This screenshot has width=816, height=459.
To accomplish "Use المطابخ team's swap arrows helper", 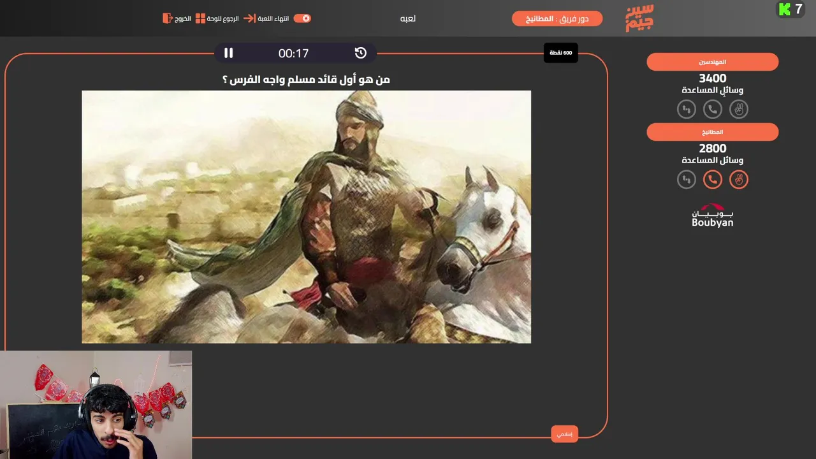I will point(687,180).
